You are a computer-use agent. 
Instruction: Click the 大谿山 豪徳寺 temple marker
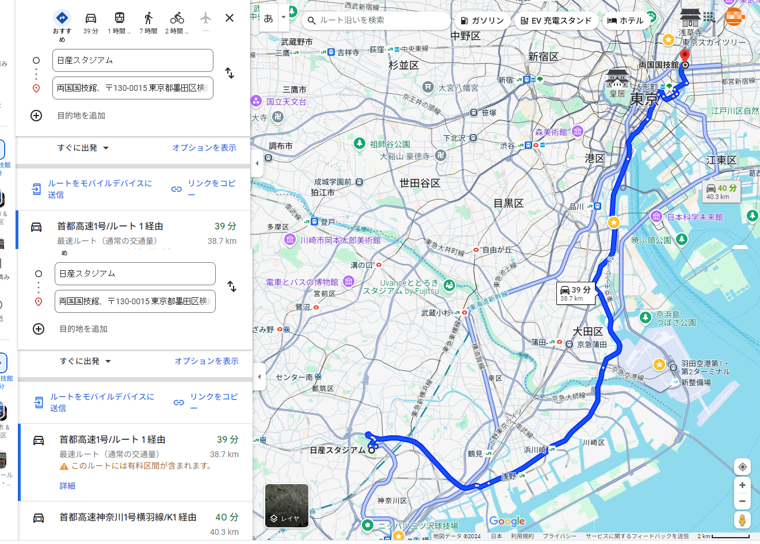(x=441, y=155)
